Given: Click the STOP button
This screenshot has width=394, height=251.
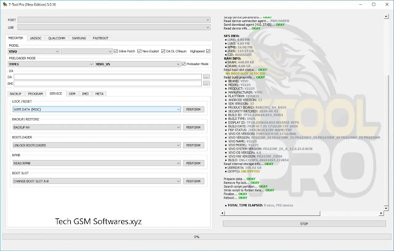Looking at the screenshot, I should (x=304, y=224).
